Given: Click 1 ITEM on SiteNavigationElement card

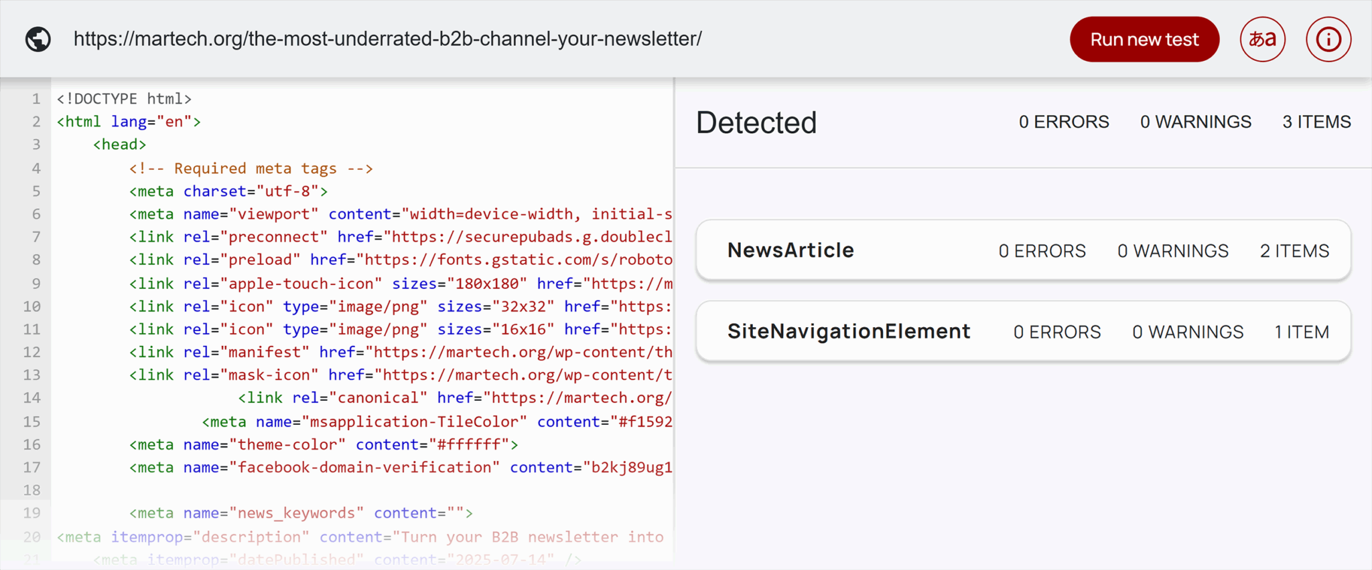Looking at the screenshot, I should (1302, 332).
